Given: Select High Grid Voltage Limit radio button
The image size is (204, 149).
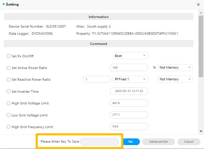Looking at the screenshot, I should click(9, 103).
